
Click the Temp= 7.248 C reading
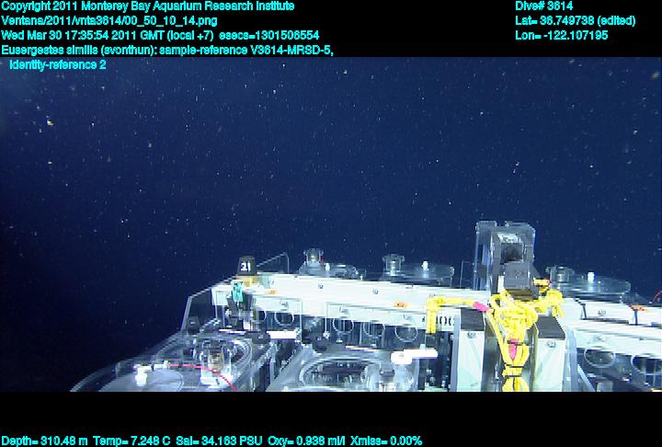tap(131, 441)
